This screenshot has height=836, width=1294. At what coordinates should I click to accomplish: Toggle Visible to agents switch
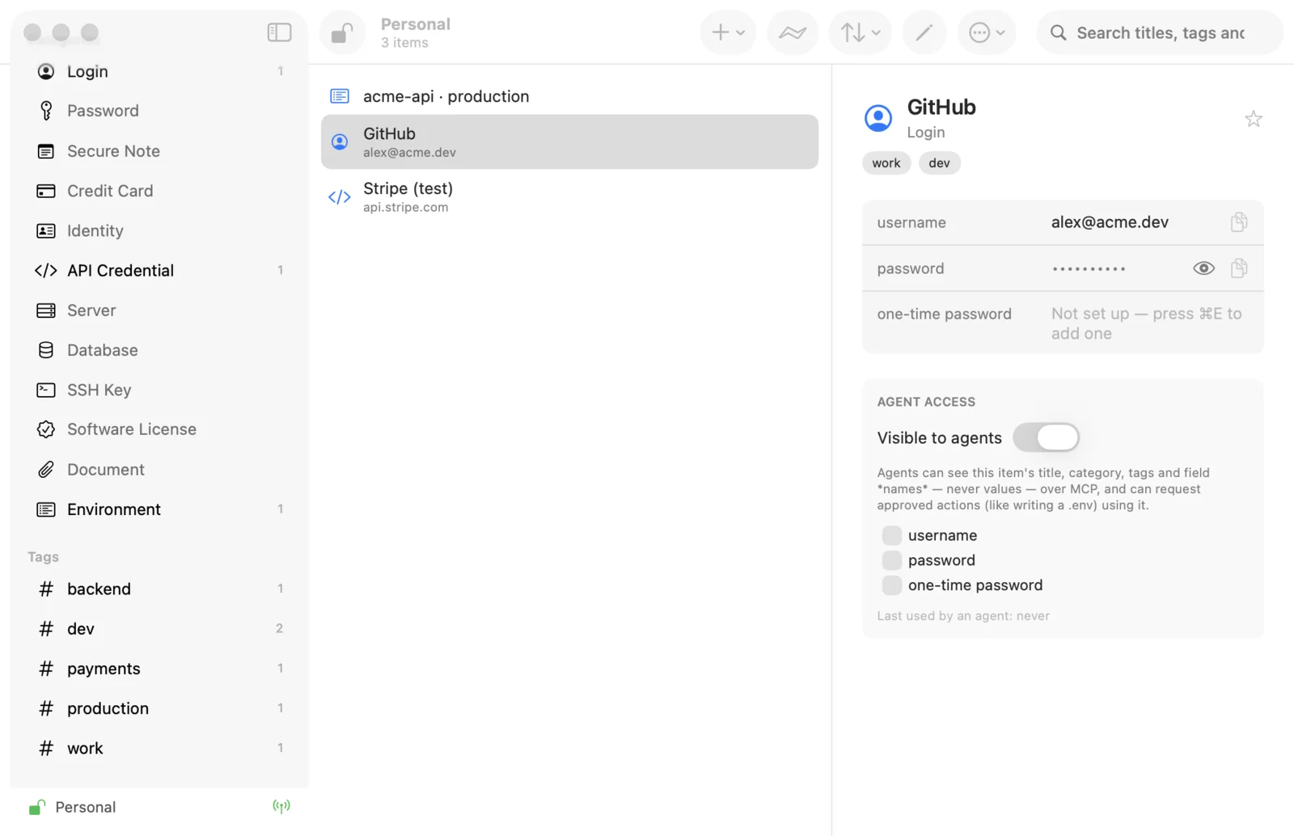click(x=1046, y=437)
